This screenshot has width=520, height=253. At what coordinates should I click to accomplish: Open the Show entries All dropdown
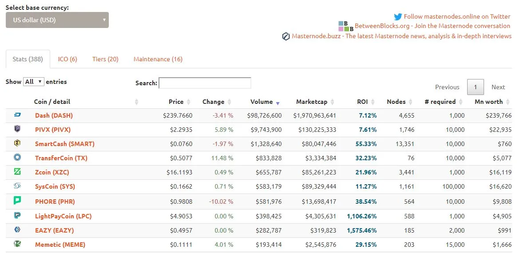pos(33,82)
